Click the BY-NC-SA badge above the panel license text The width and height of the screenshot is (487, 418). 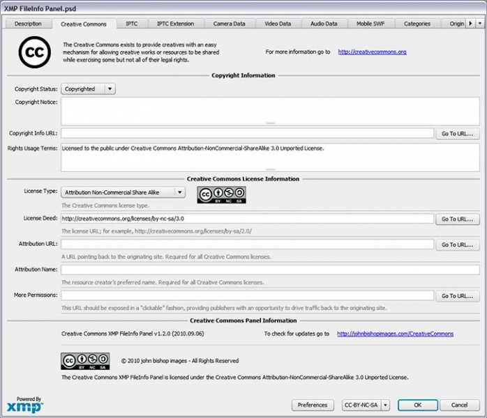[85, 361]
